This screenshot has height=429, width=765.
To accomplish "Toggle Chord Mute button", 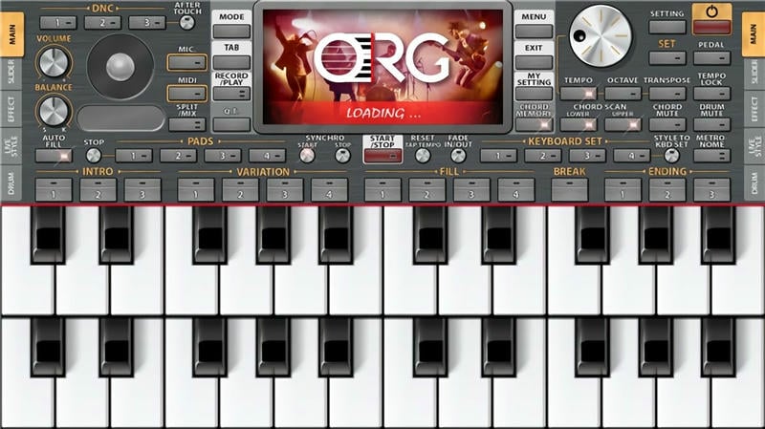I will [x=667, y=125].
